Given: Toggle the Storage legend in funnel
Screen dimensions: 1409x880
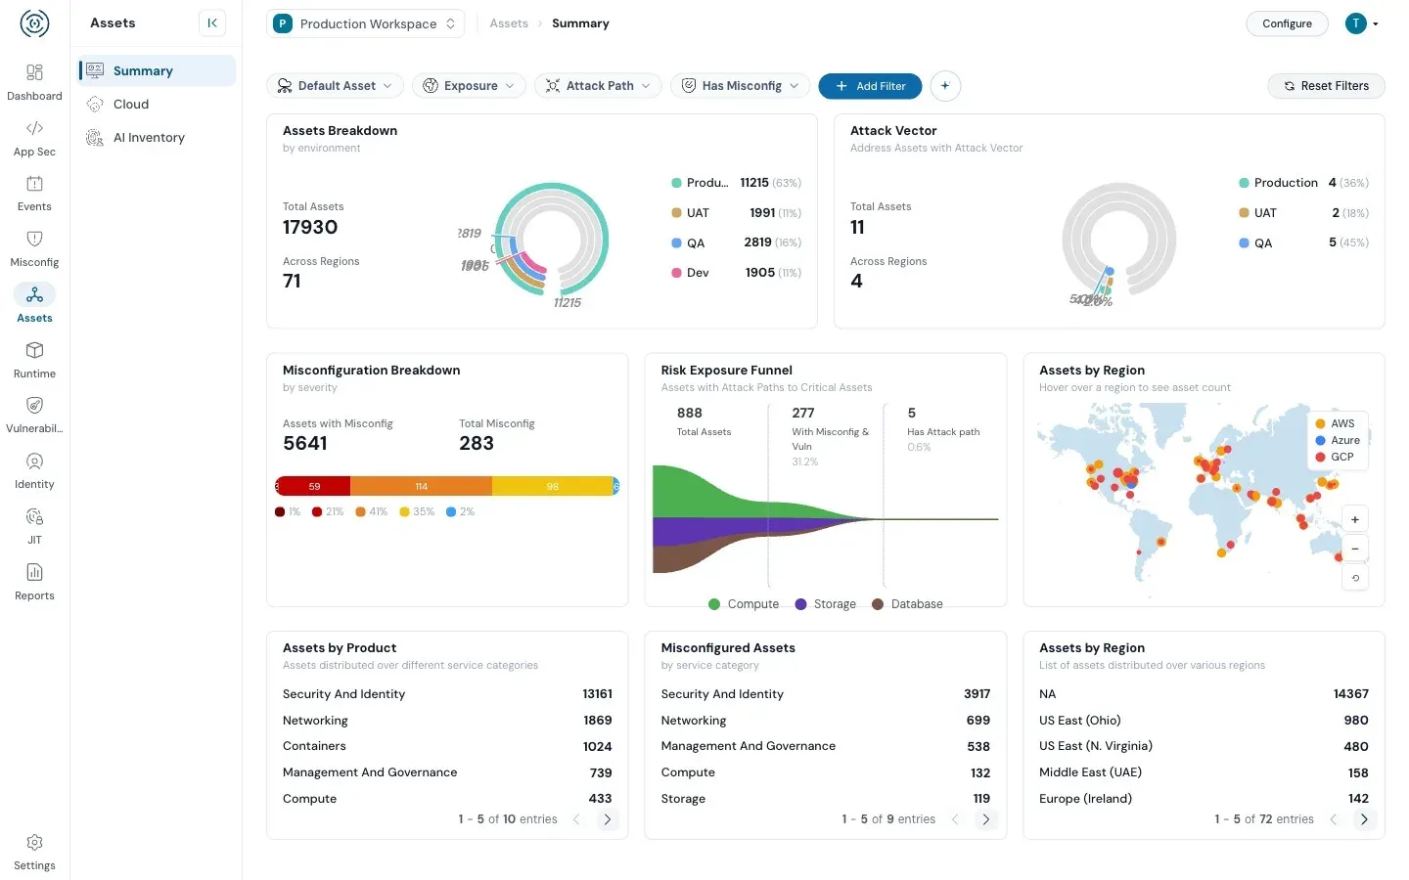Looking at the screenshot, I should [826, 604].
